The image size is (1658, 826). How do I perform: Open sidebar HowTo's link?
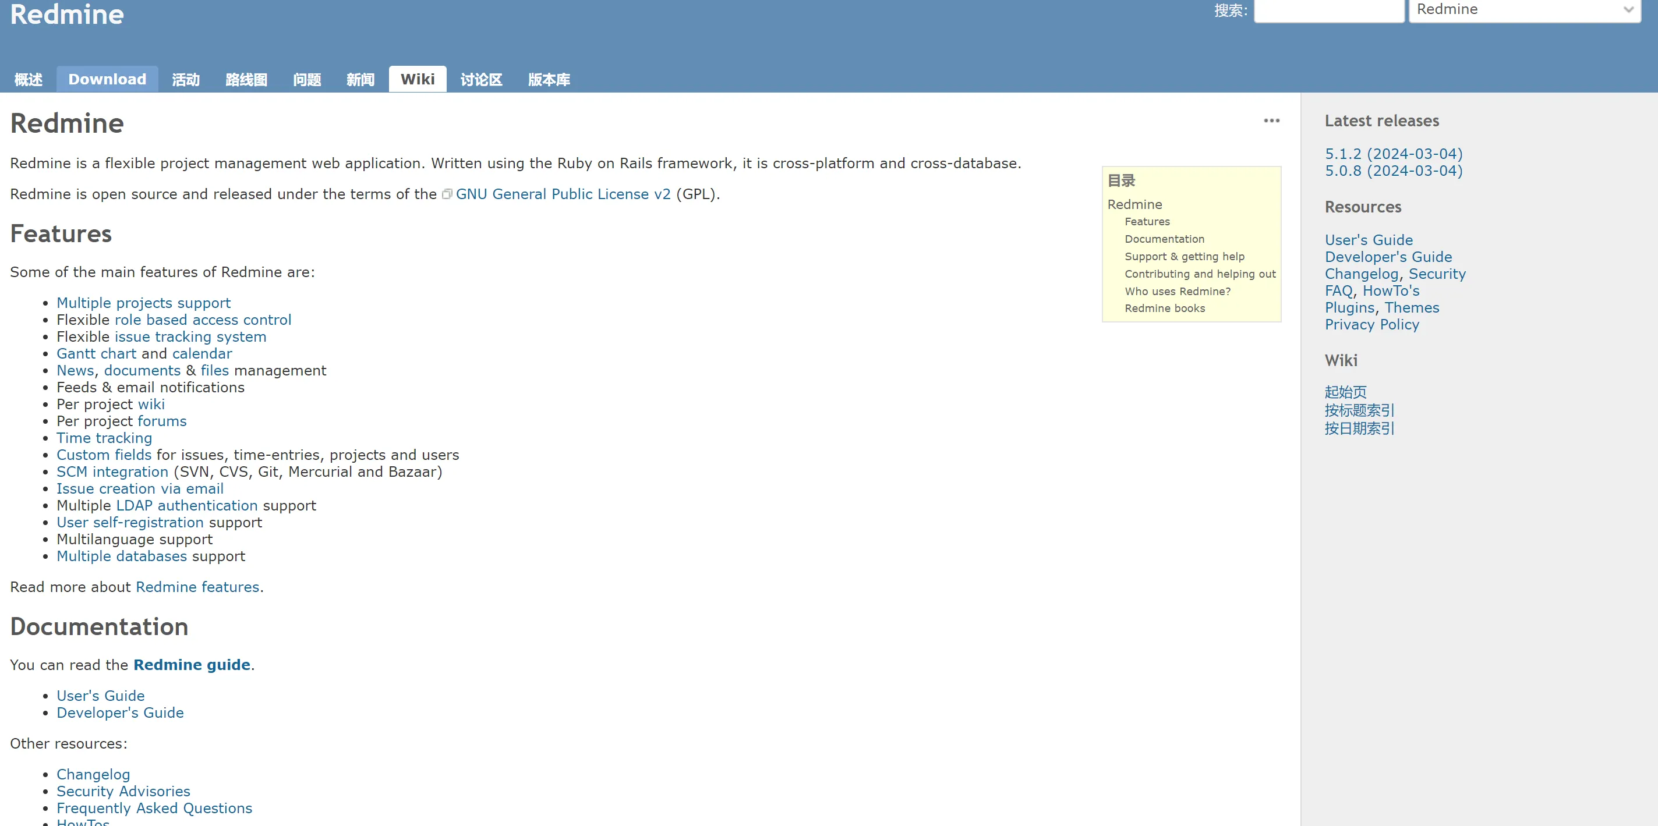[1391, 291]
